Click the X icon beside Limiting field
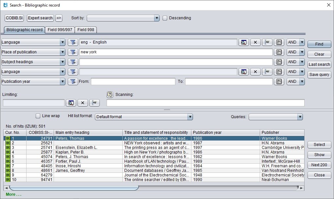Image resolution: width=334 pixels, height=199 pixels. [x=82, y=103]
